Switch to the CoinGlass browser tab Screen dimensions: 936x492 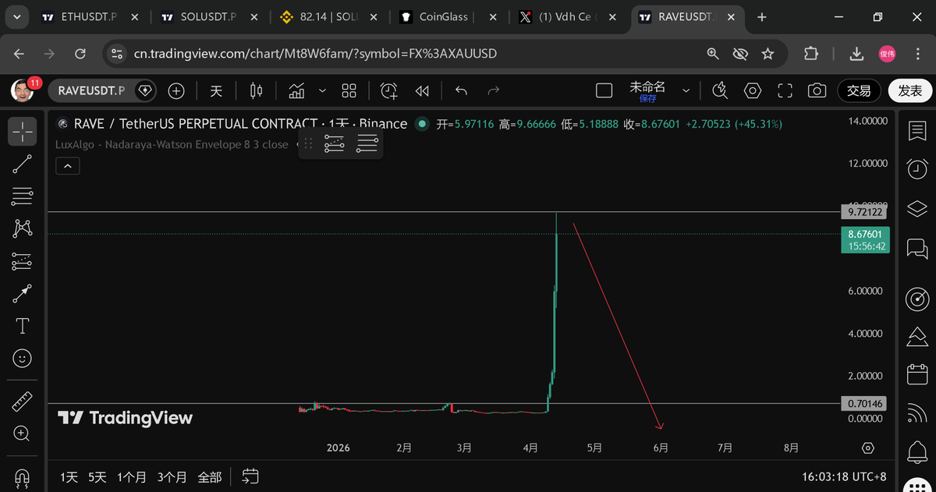[x=447, y=17]
